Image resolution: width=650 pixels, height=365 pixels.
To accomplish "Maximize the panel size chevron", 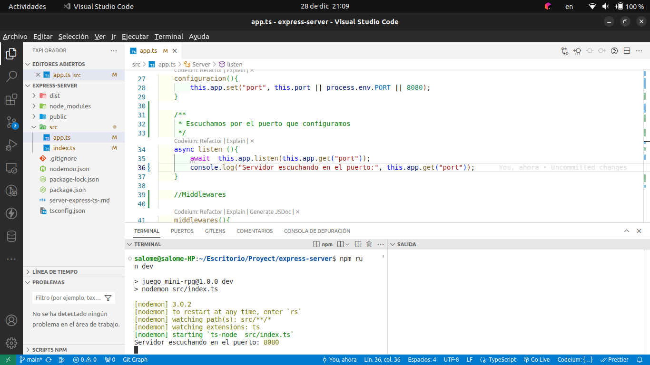I will [627, 231].
